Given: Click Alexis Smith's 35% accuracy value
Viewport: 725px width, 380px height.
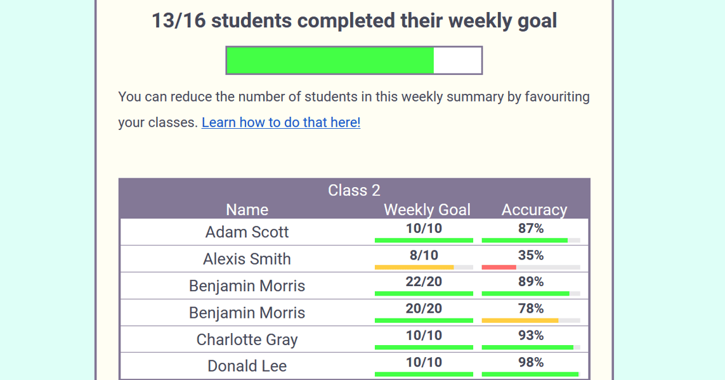Looking at the screenshot, I should coord(531,256).
